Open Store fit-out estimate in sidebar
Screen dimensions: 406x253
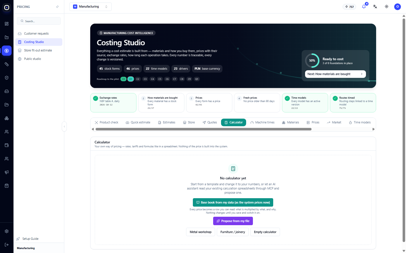[39, 50]
